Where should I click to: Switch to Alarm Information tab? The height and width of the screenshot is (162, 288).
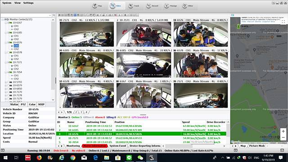[x=94, y=146]
